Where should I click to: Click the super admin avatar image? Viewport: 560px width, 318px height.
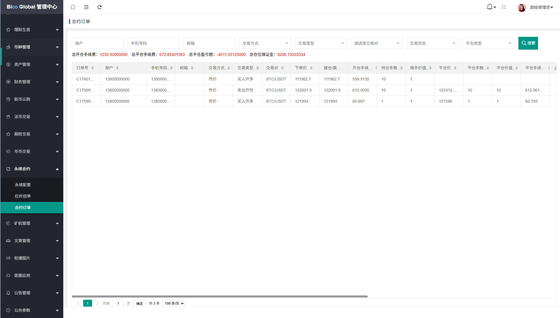coord(522,7)
